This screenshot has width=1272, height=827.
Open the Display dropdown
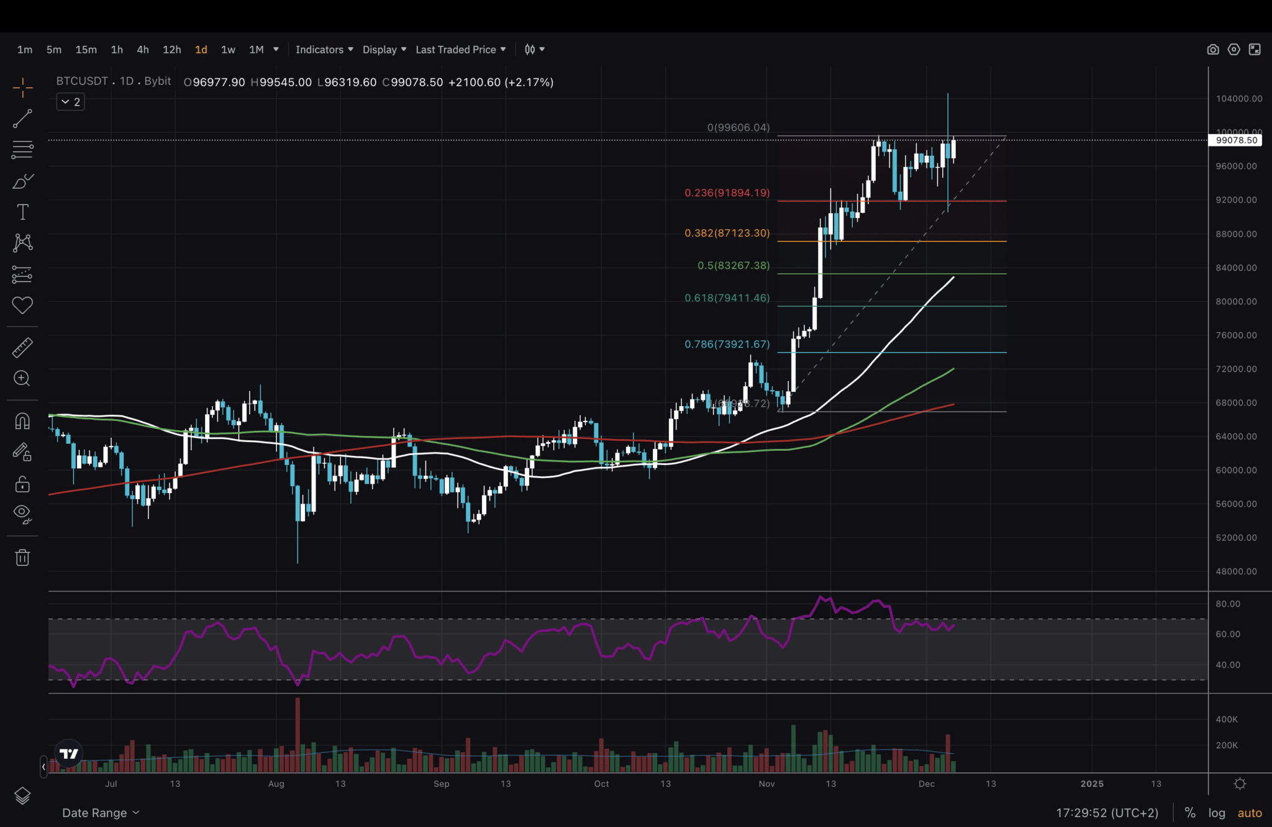coord(384,50)
